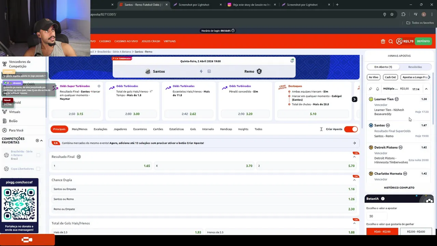The image size is (437, 246).
Task: Collapse the Competições Favoritas section
Action: point(42,140)
